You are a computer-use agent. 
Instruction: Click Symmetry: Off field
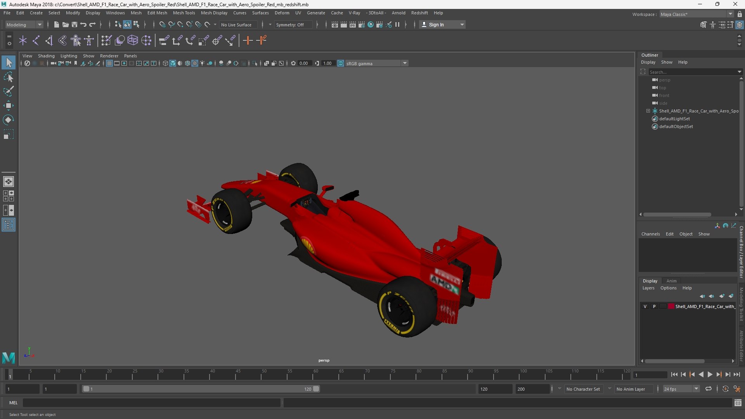pos(293,25)
